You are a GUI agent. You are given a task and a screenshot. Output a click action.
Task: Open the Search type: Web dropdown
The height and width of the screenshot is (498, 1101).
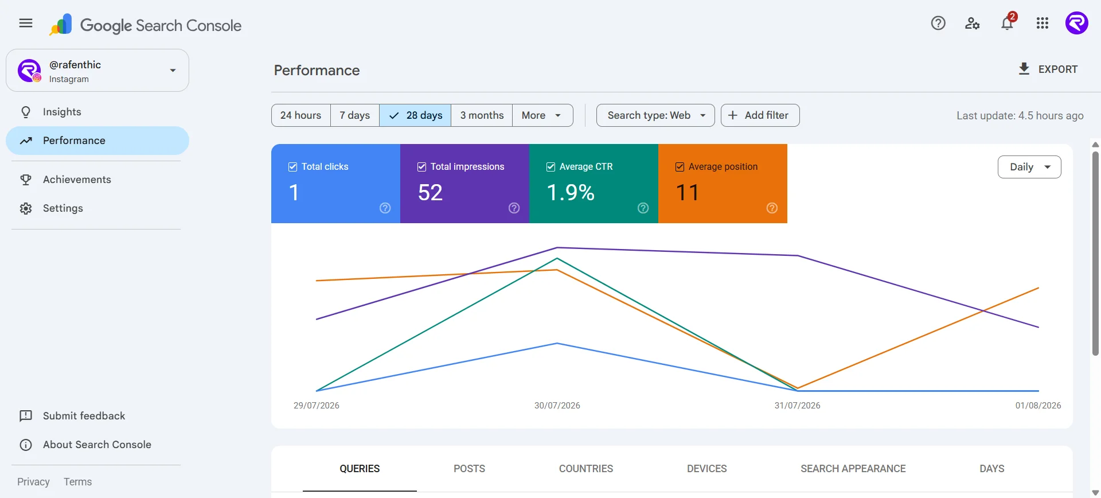click(x=655, y=115)
